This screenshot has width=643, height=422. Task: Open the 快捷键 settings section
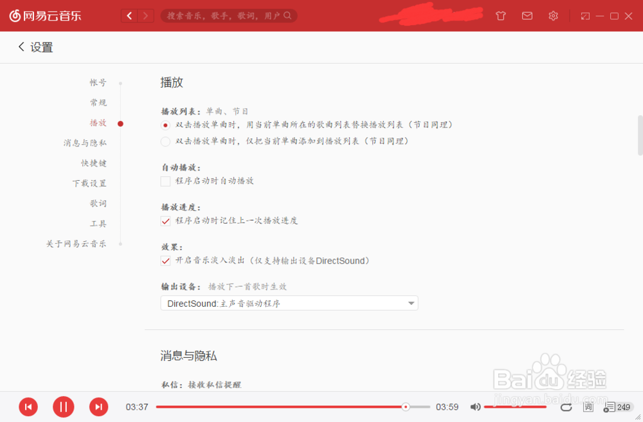(93, 163)
